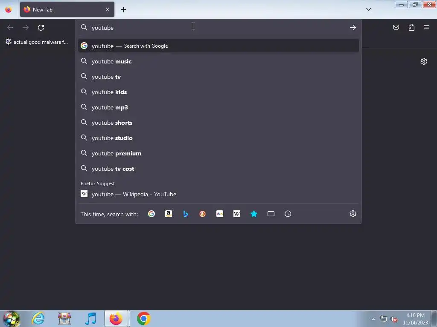Click the muted volume tray icon
Image resolution: width=437 pixels, height=327 pixels.
(394, 319)
